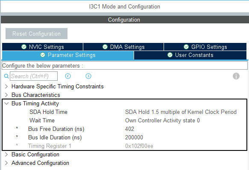Expand the Bus Characteristics section
Image resolution: width=249 pixels, height=170 pixels.
(x=6, y=95)
